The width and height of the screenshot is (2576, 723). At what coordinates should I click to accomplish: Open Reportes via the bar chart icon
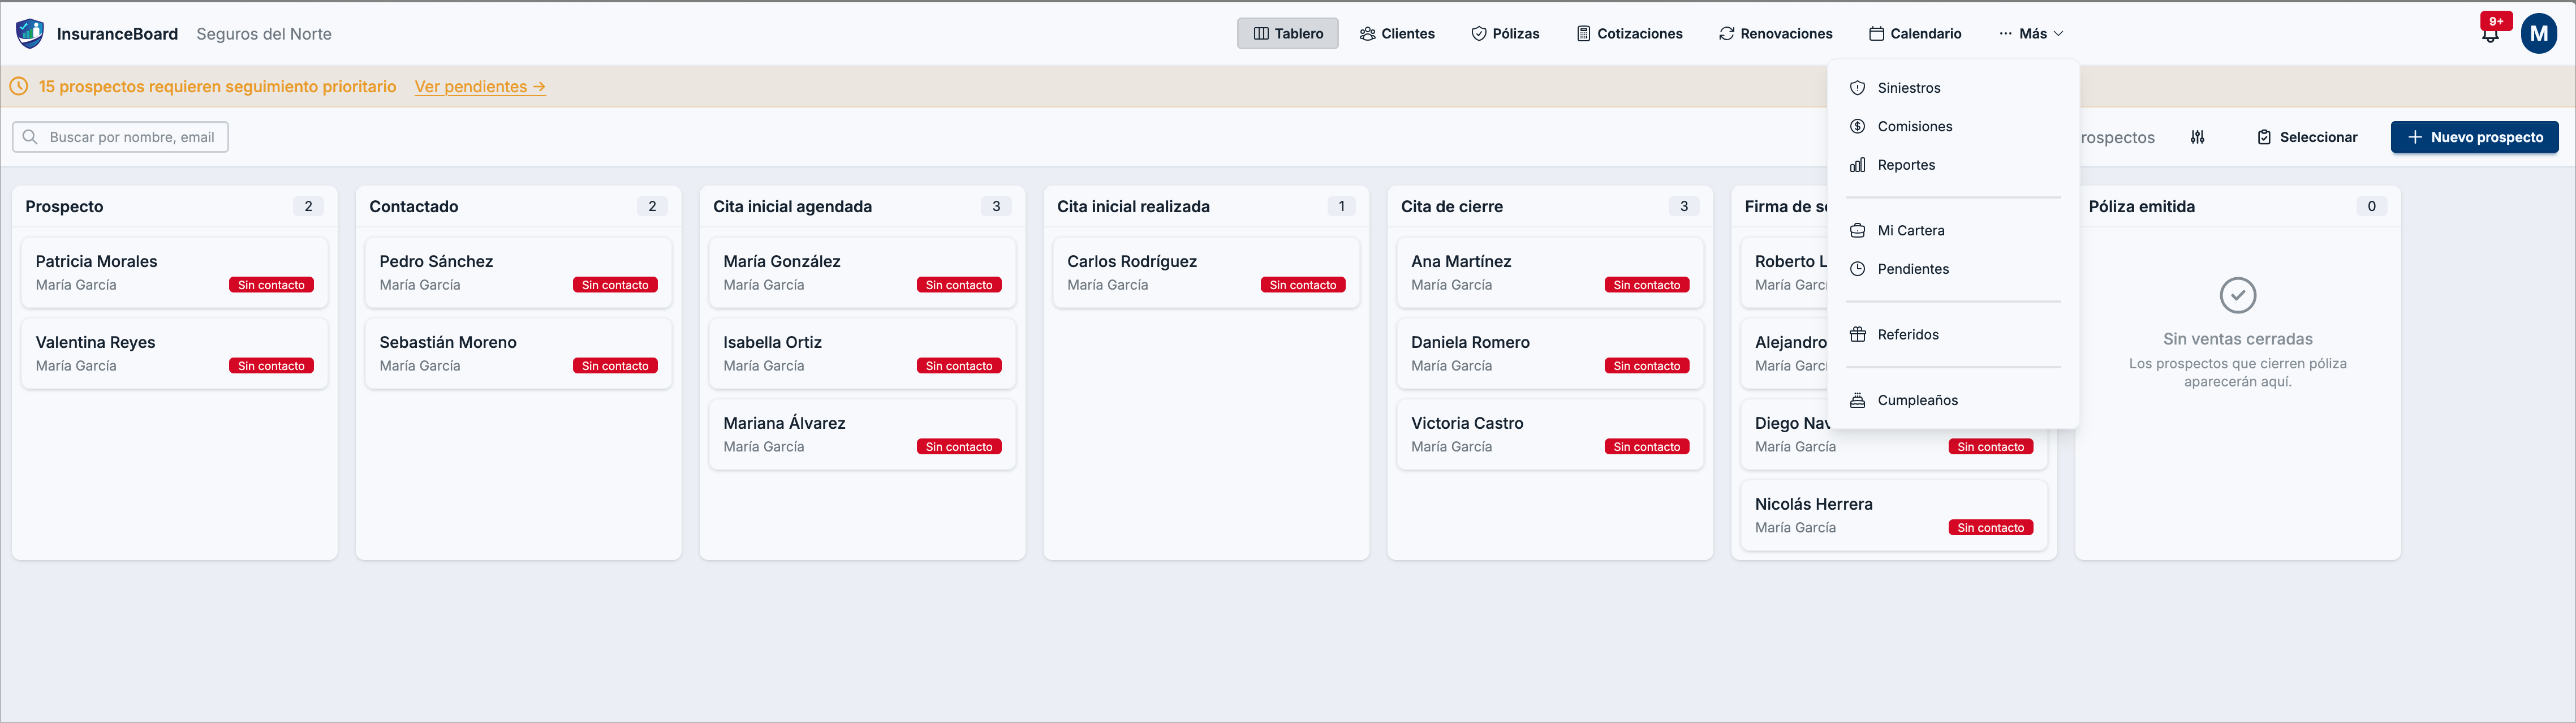pos(1857,165)
